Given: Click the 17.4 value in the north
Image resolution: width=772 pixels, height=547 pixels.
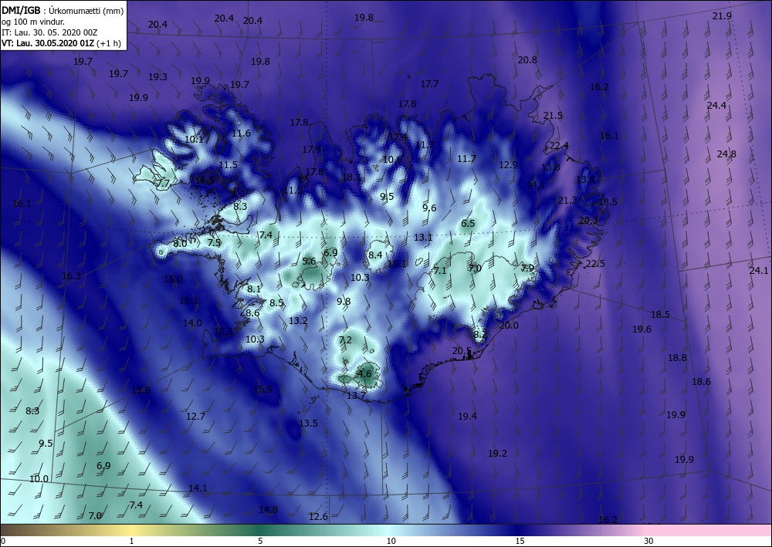Looking at the screenshot, I should tap(398, 137).
